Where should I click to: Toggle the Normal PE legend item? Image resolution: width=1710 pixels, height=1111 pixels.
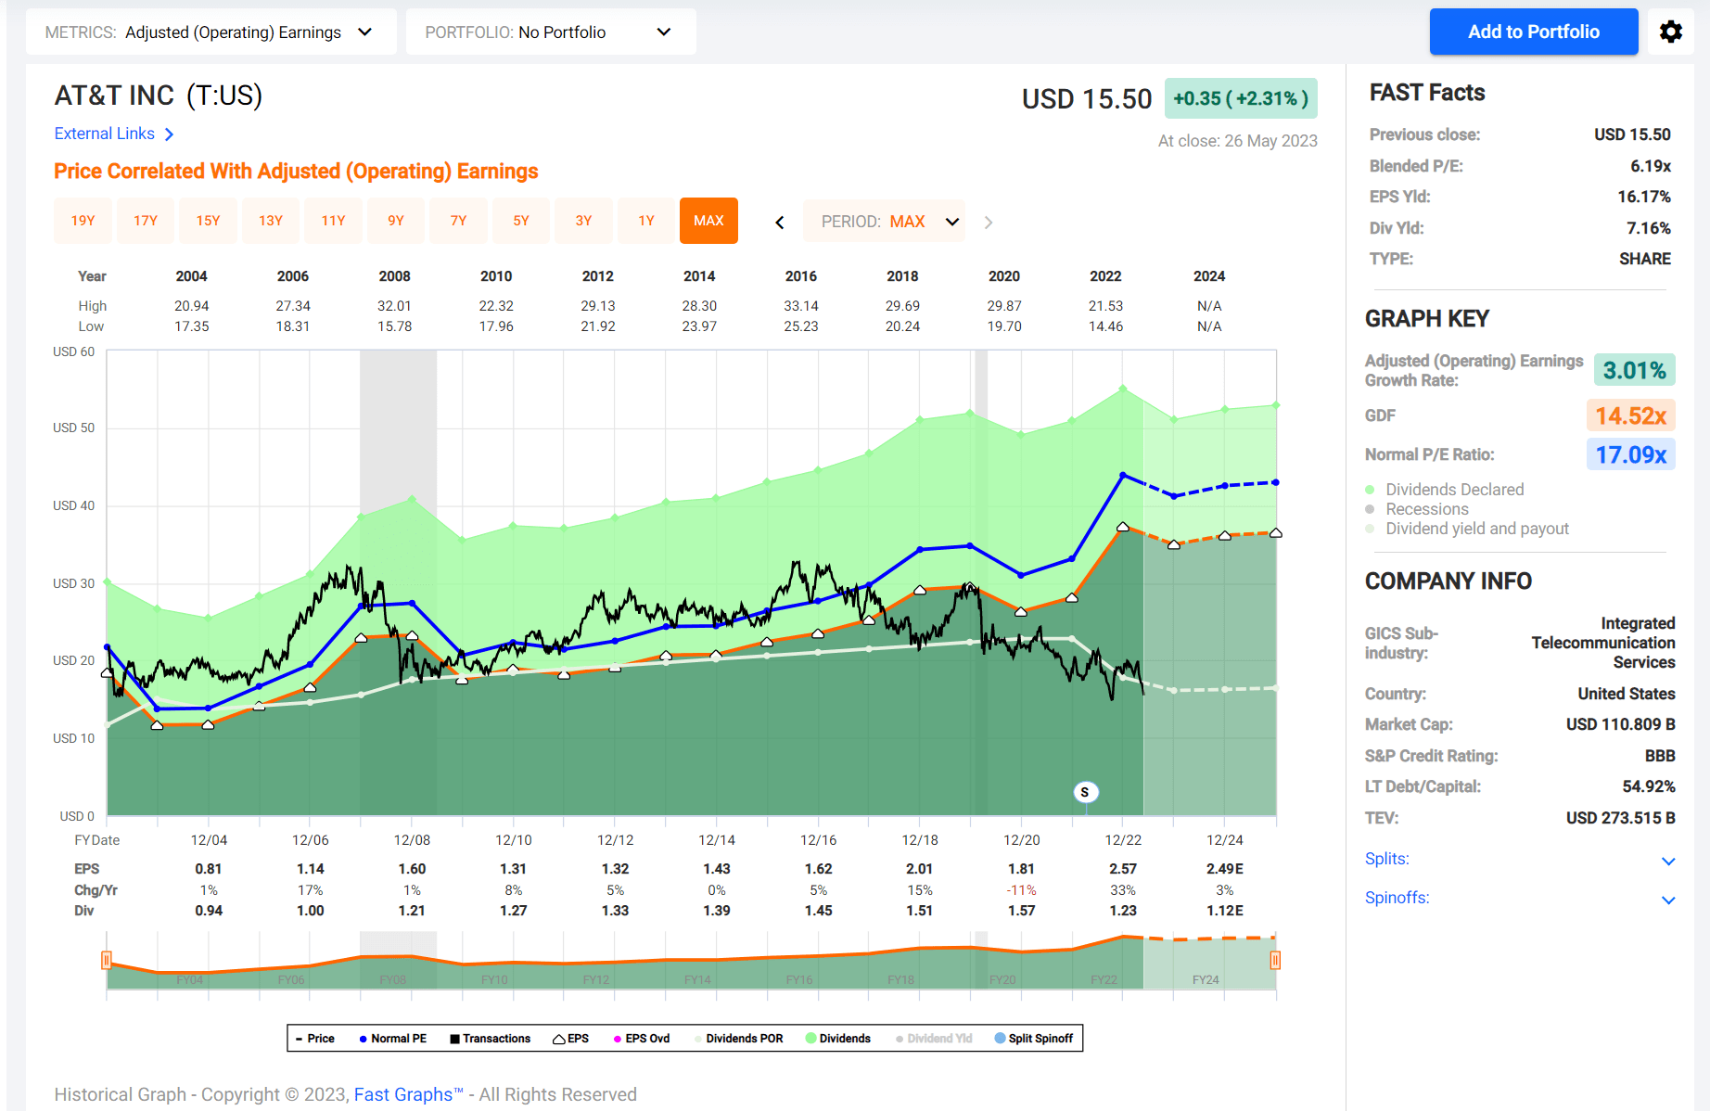392,1039
